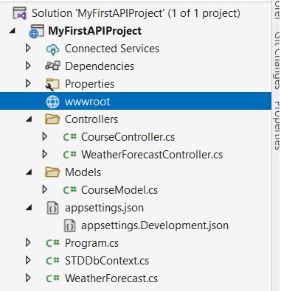Click the Controllers folder icon
Viewport: 281px width, 291px height.
[52, 119]
